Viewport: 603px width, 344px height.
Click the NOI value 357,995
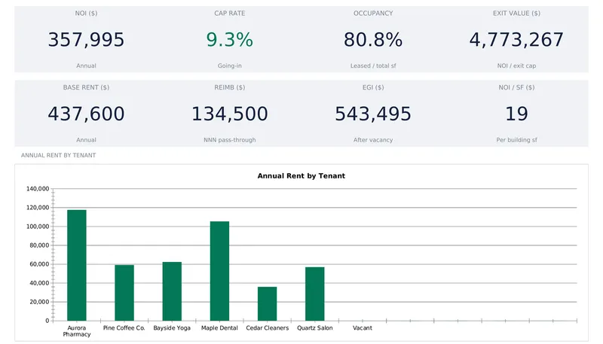(86, 40)
